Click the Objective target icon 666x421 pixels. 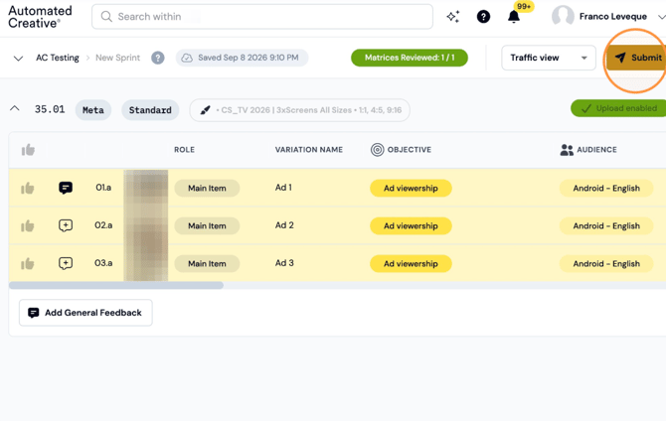377,149
